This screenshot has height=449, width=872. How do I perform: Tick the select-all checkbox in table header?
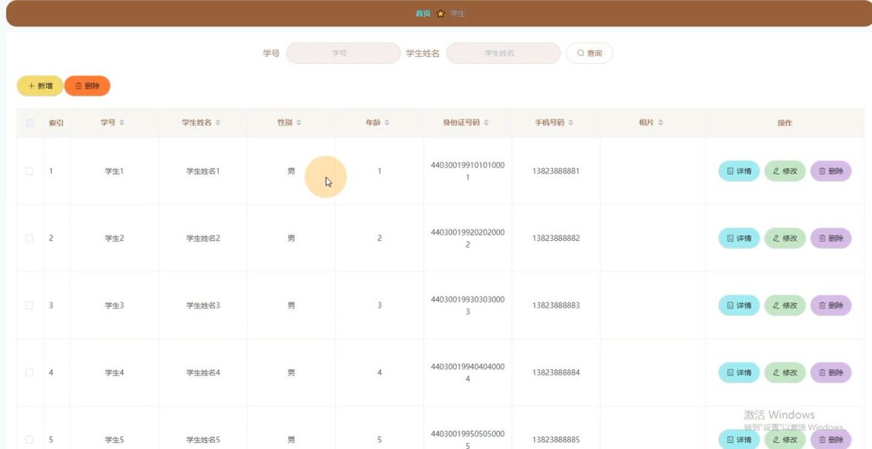[x=30, y=123]
